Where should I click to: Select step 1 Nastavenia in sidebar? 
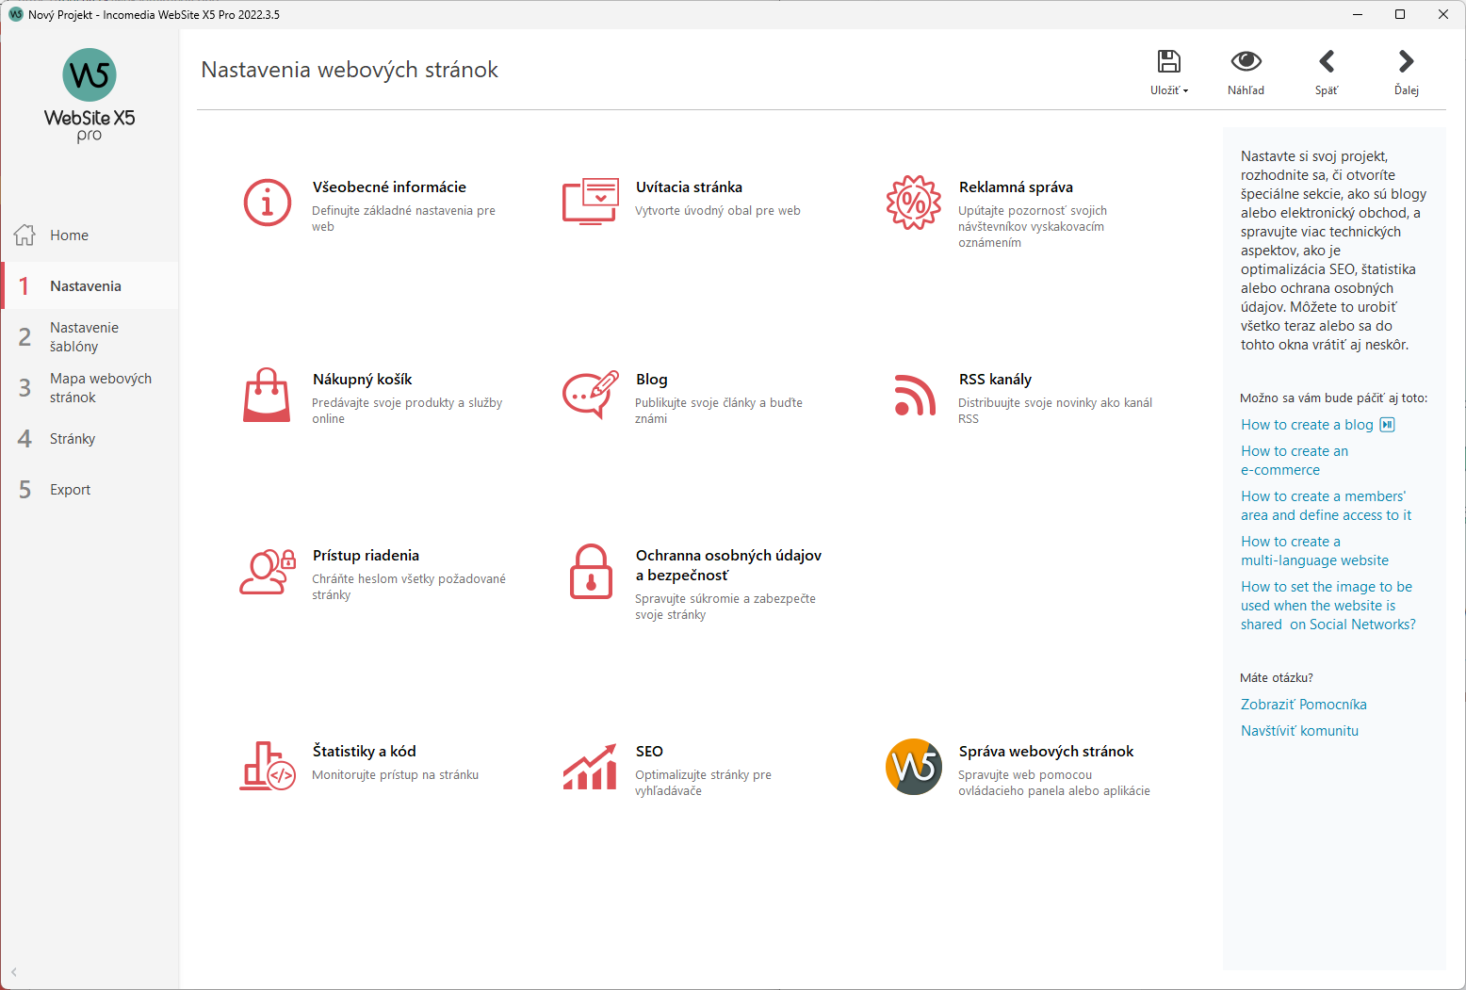90,285
